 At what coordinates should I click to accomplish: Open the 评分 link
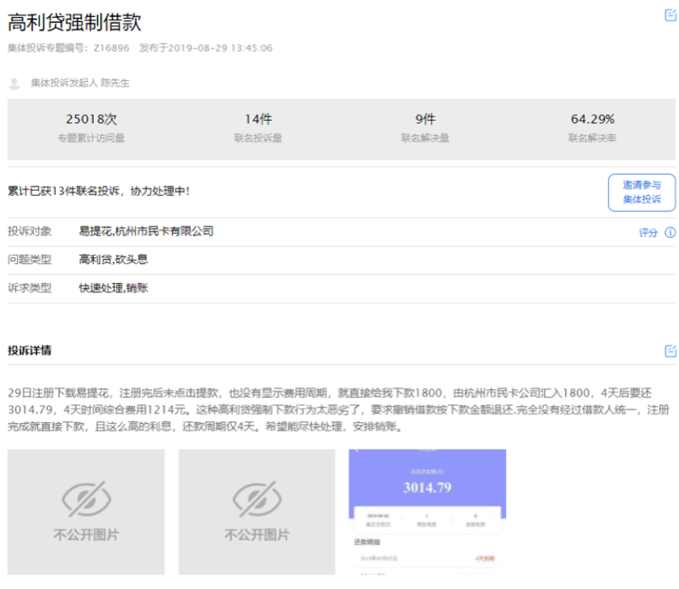(647, 233)
